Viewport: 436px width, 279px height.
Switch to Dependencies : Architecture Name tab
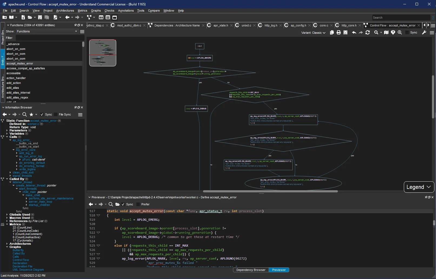(x=177, y=25)
